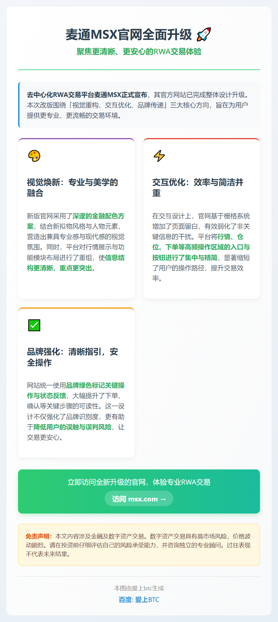
Task: Select the subtitle 聚焦更清晰、更安心的RWA交易体验
Action: pos(139,51)
